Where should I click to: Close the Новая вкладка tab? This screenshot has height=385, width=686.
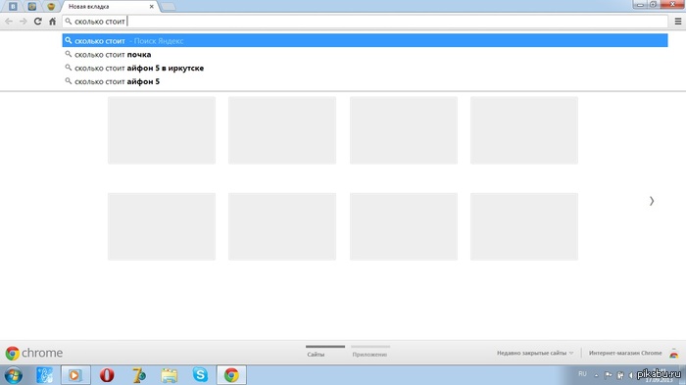tap(151, 7)
